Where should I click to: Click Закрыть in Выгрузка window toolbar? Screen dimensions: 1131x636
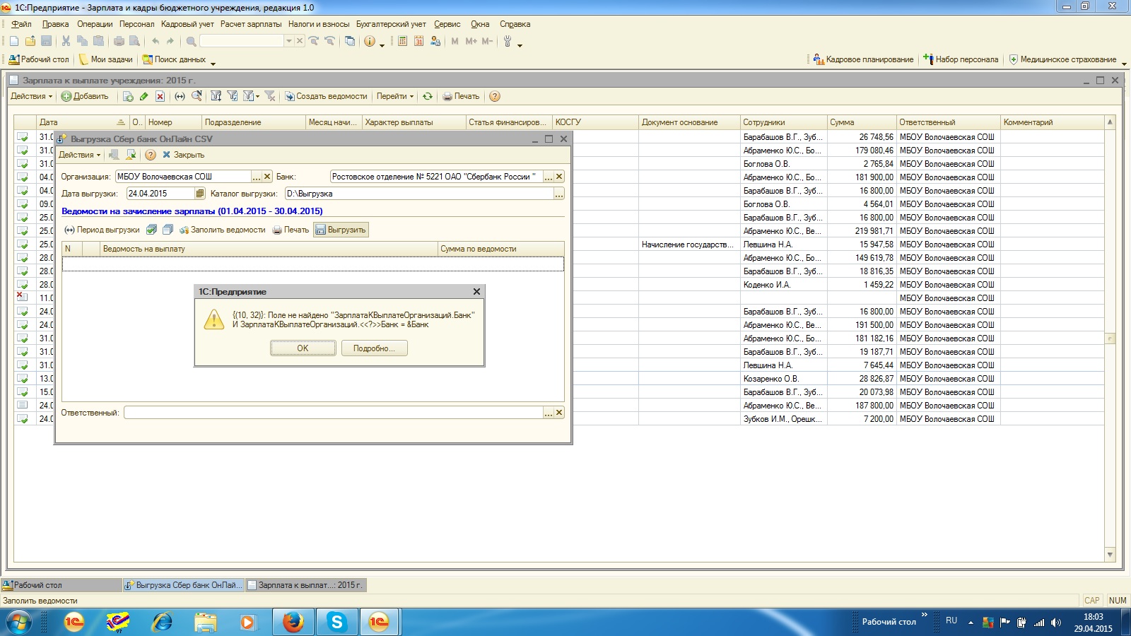[183, 155]
